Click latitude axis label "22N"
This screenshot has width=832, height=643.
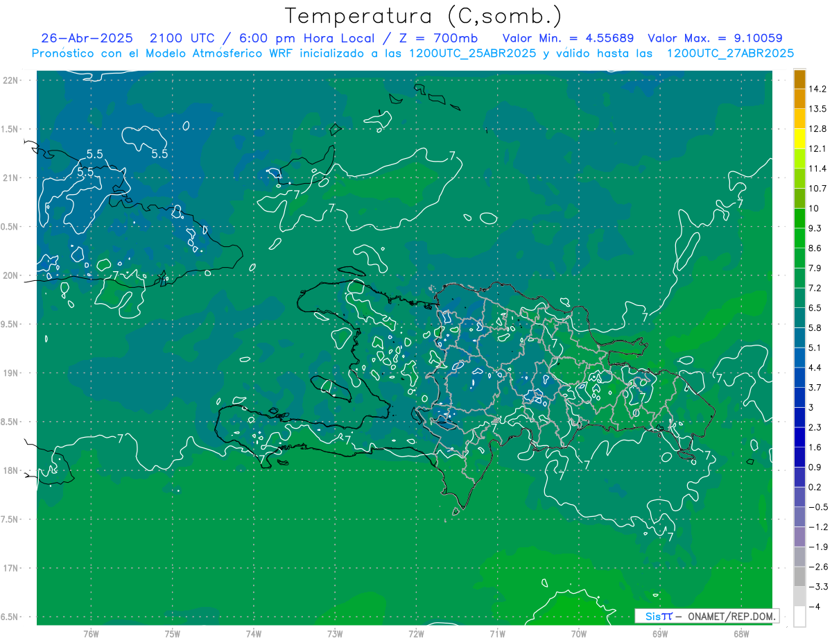coord(10,80)
